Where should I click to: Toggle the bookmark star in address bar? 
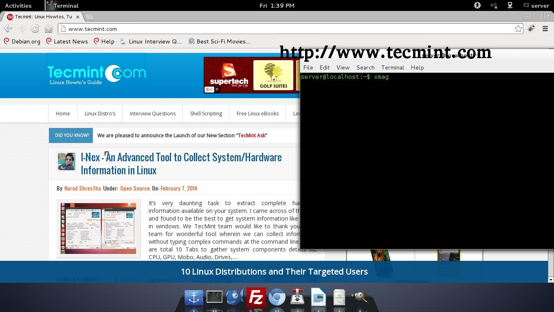(x=518, y=28)
